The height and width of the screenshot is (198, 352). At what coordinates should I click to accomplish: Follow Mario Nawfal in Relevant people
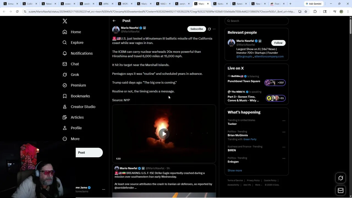click(x=278, y=43)
